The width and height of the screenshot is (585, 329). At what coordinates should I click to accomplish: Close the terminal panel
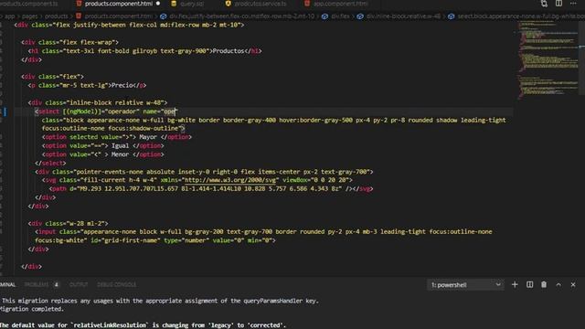coord(573,284)
